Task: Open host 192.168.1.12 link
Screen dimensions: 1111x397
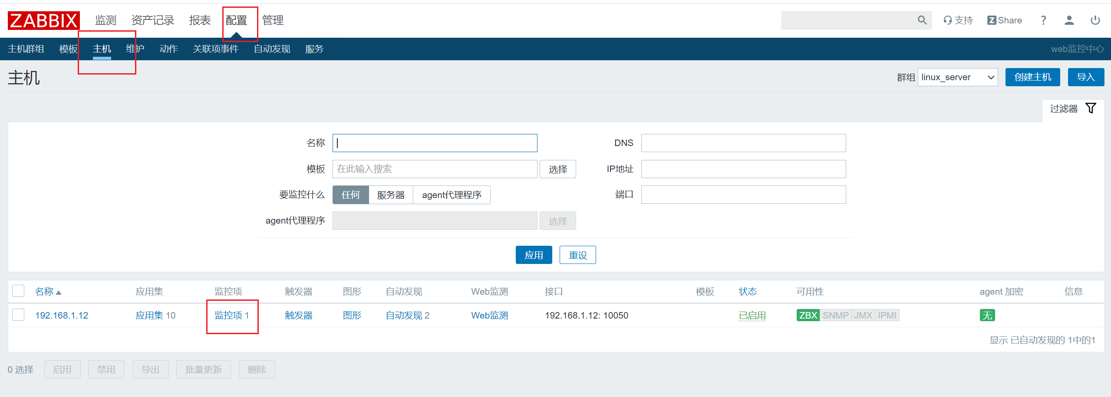Action: point(62,316)
